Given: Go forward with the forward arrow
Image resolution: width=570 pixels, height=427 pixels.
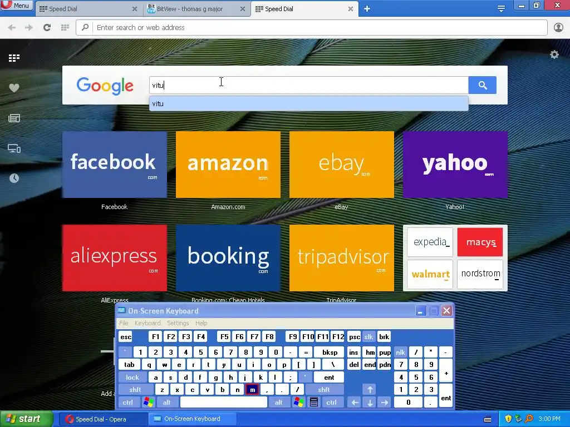Looking at the screenshot, I should click(29, 28).
